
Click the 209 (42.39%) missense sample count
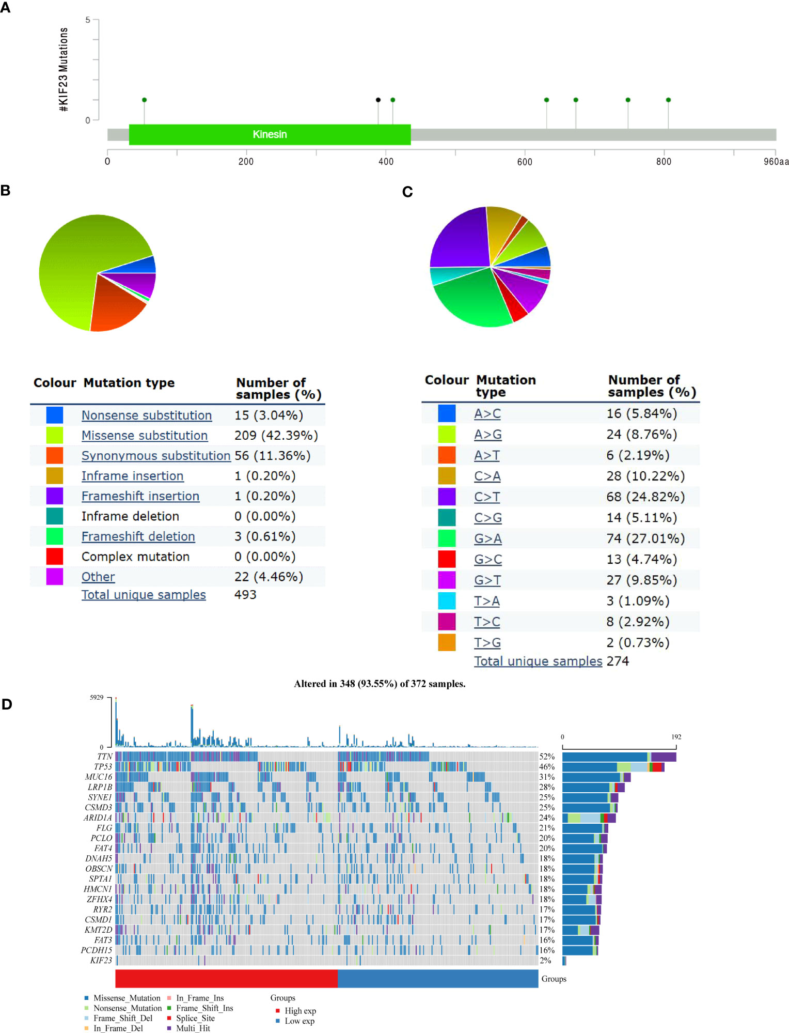[276, 436]
